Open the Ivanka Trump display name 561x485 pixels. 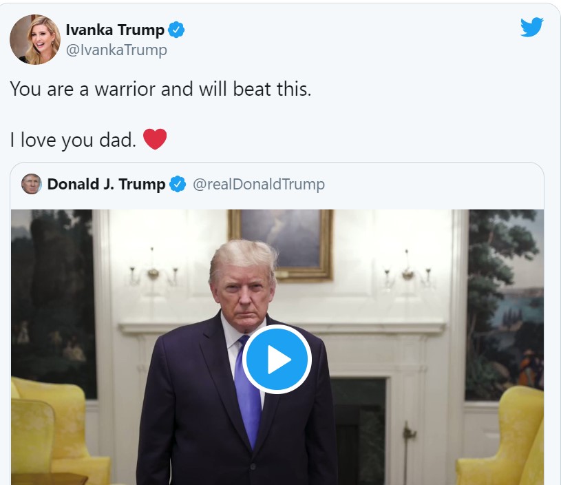coord(115,30)
